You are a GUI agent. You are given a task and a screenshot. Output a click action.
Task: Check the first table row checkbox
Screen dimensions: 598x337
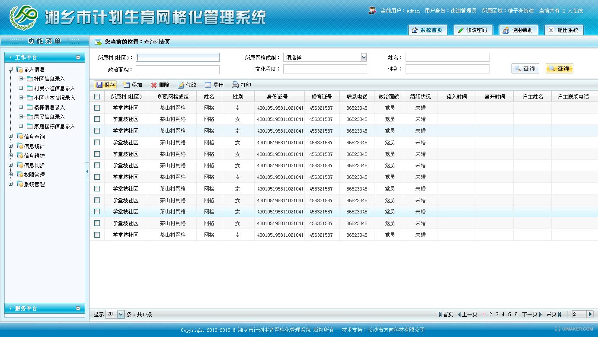pos(97,108)
